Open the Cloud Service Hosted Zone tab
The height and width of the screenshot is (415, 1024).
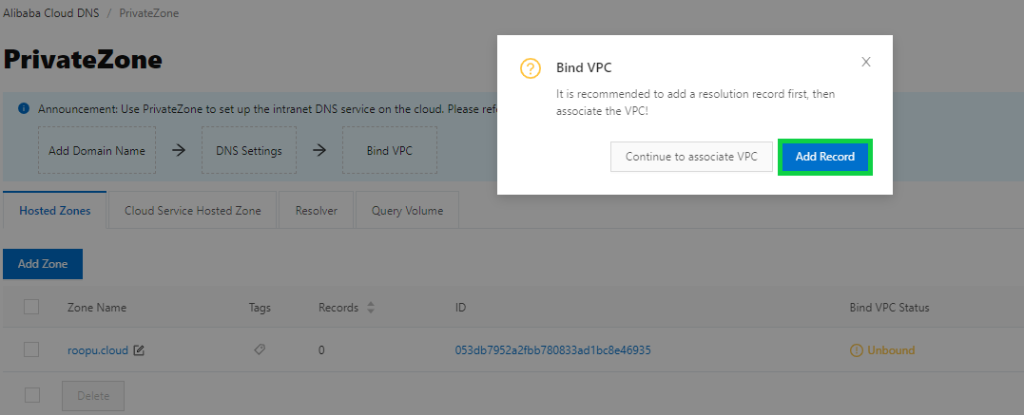pos(193,211)
